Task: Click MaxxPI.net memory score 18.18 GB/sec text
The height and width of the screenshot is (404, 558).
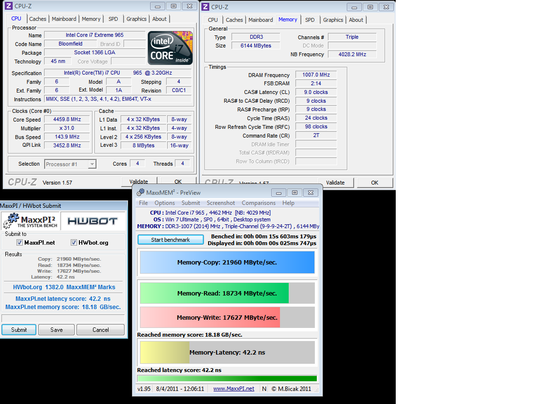Action: point(63,307)
